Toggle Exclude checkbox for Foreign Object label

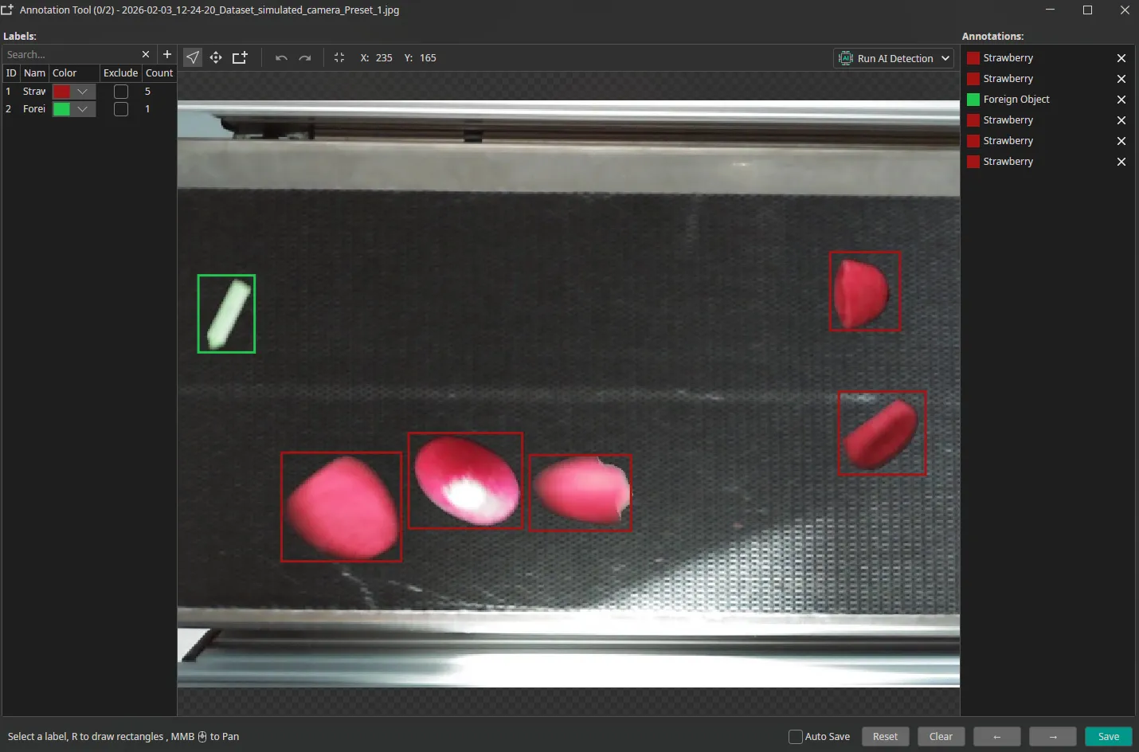click(x=121, y=109)
